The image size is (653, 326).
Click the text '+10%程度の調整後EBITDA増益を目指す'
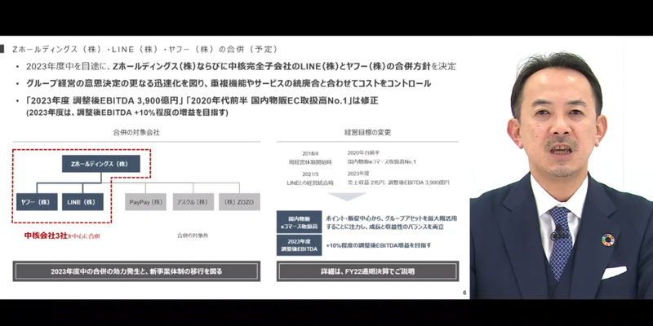pyautogui.click(x=379, y=245)
